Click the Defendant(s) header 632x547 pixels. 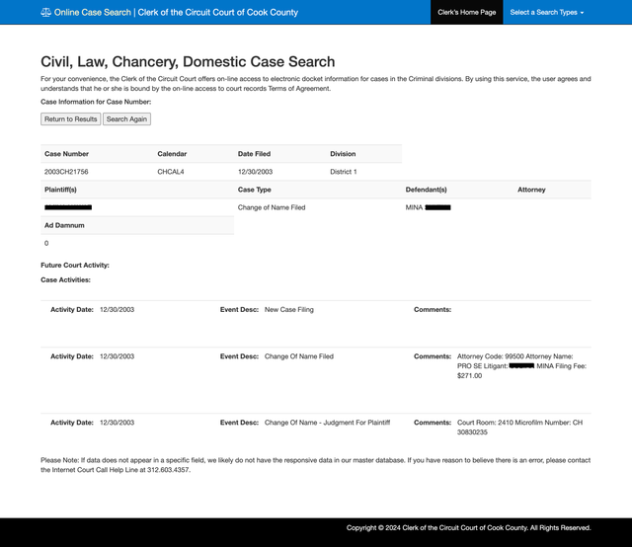(x=426, y=190)
